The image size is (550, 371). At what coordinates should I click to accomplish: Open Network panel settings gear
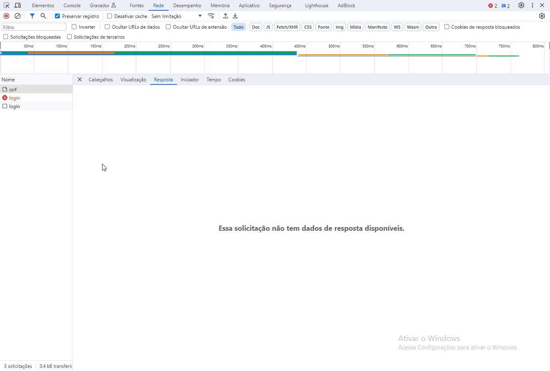click(542, 16)
